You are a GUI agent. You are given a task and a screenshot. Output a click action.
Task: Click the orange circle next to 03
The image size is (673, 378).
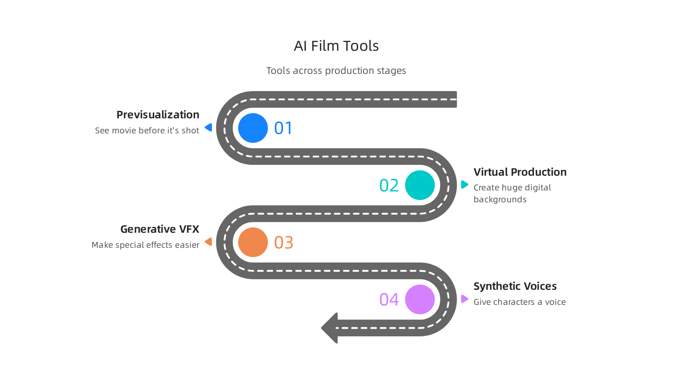(x=253, y=242)
